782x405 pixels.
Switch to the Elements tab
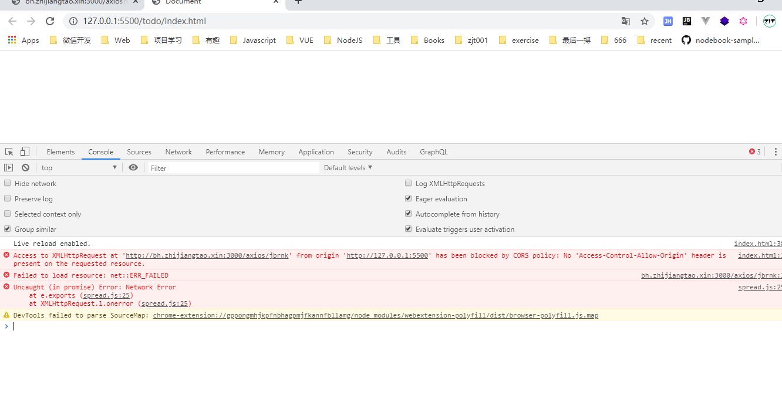pos(60,151)
